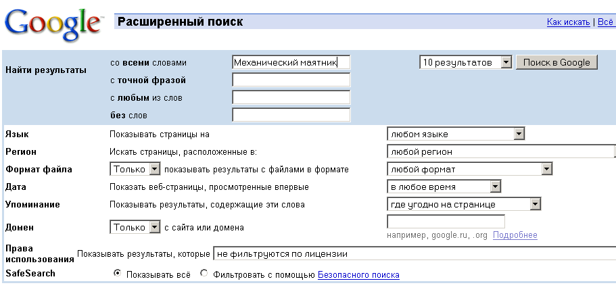Click the 'Дата' row label
Screen dimensions: 616x296
[16, 187]
